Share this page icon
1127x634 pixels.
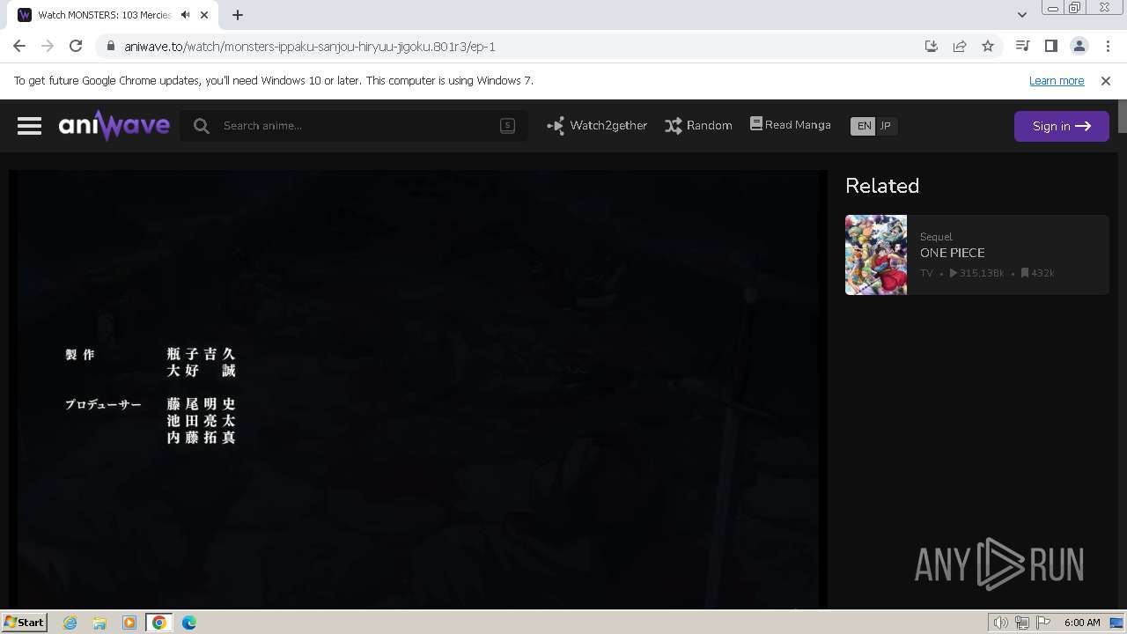(x=960, y=46)
